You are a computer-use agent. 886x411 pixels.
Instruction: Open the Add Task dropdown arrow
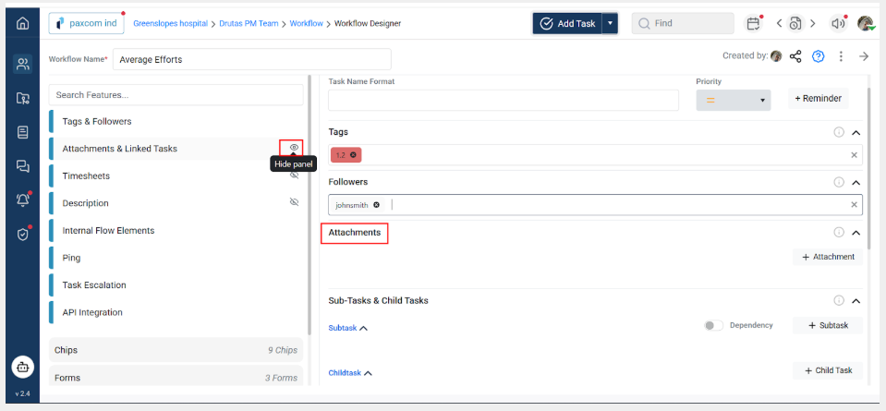click(x=610, y=23)
